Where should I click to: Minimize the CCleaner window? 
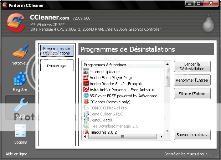pyautogui.click(x=190, y=3)
